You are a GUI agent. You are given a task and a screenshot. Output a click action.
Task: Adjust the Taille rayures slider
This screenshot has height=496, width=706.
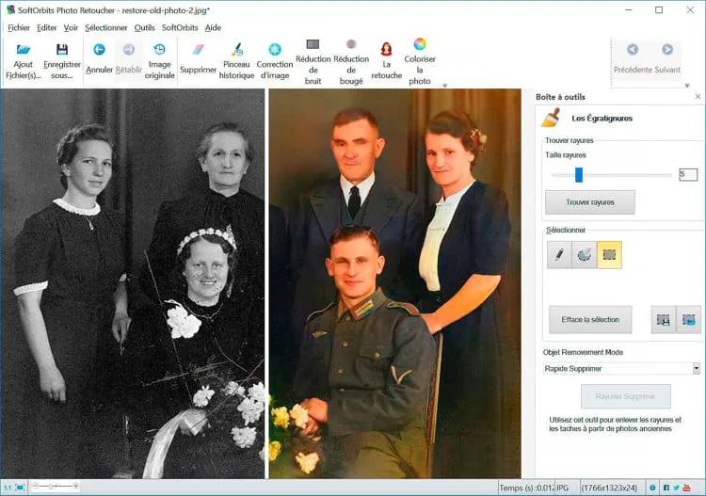point(579,174)
